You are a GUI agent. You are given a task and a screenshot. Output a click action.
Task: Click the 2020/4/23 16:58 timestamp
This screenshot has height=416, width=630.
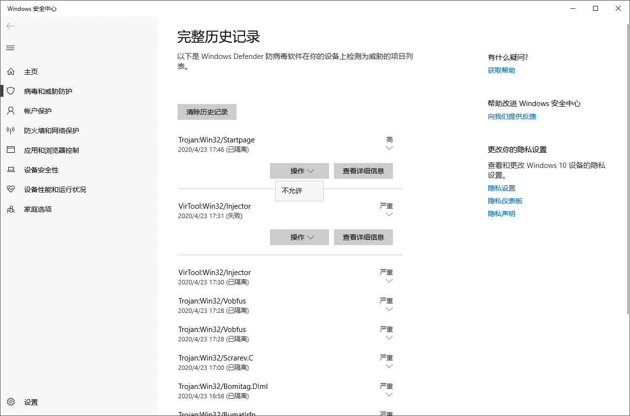pyautogui.click(x=201, y=396)
